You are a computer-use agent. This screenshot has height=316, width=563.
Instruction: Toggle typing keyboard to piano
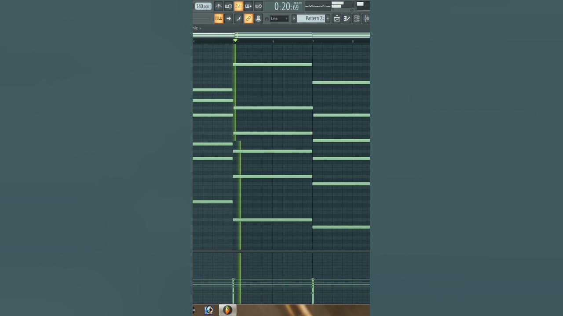pyautogui.click(x=219, y=18)
